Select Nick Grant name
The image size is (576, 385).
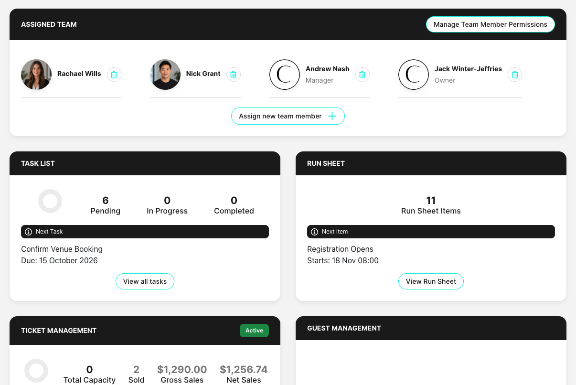[x=203, y=74]
